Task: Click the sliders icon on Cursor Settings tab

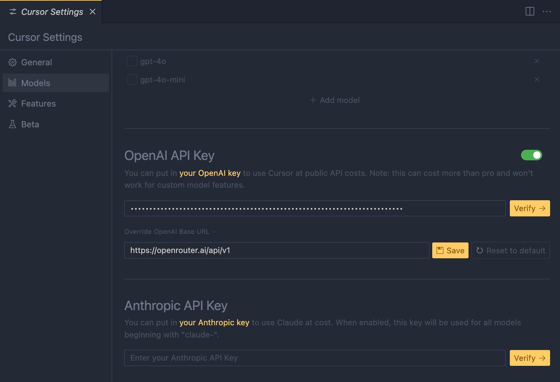Action: pyautogui.click(x=13, y=12)
